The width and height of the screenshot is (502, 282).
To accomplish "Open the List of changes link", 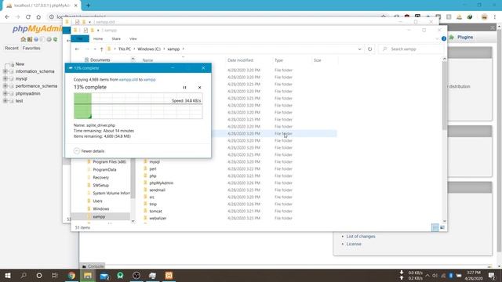I will (x=361, y=237).
